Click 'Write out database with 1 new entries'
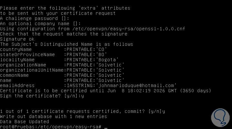Screen dimensions: 232x129 (53, 116)
